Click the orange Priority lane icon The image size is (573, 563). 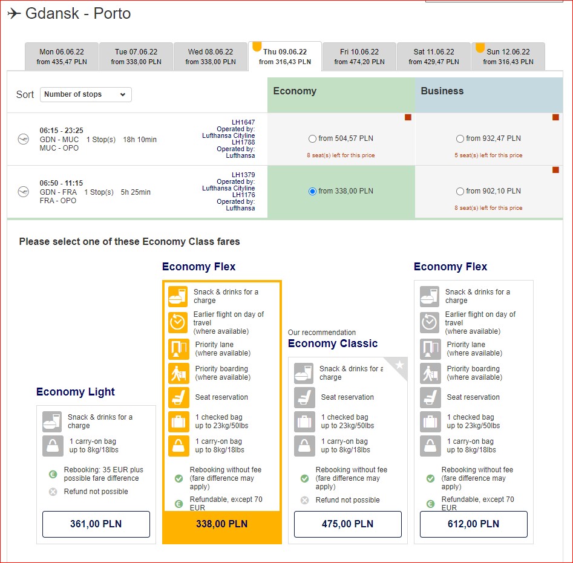point(178,349)
